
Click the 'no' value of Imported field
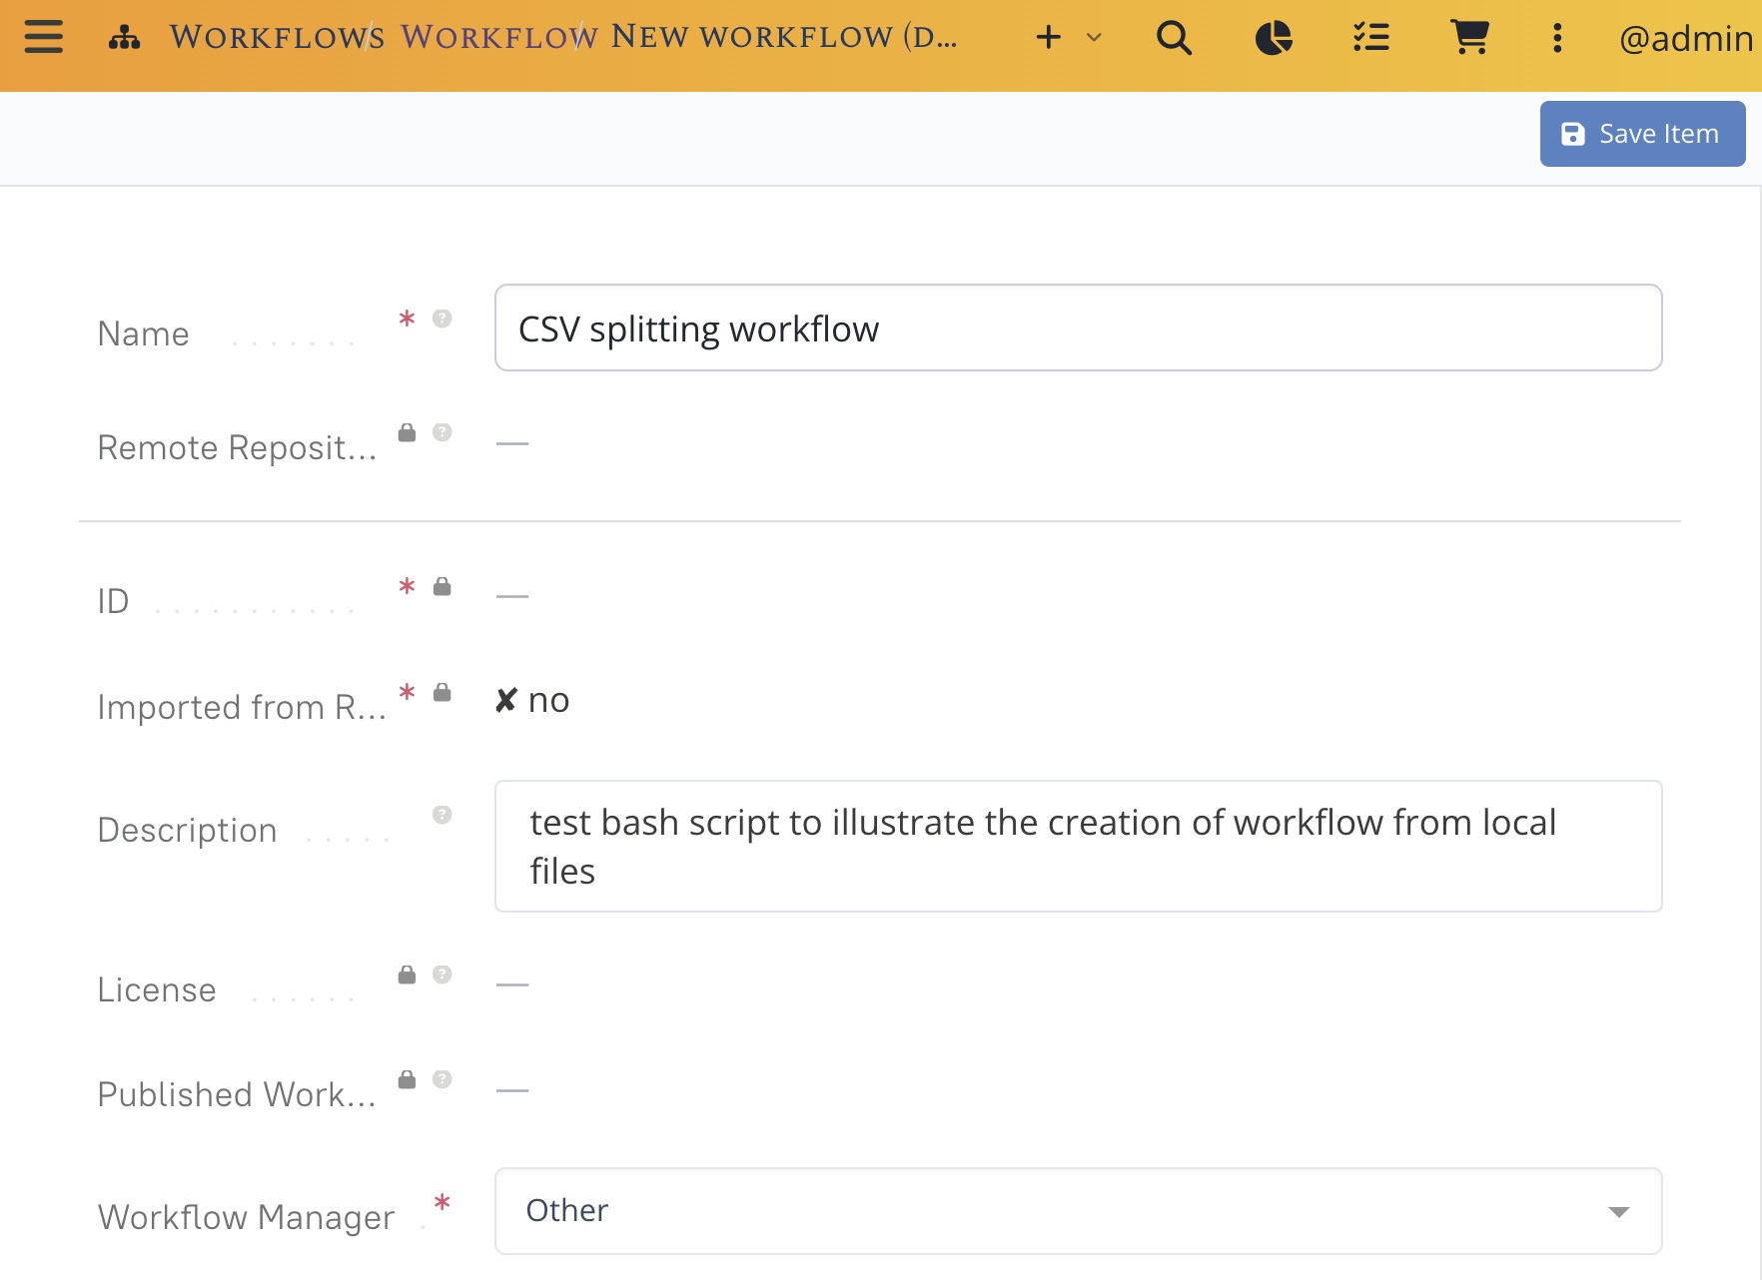tap(532, 700)
